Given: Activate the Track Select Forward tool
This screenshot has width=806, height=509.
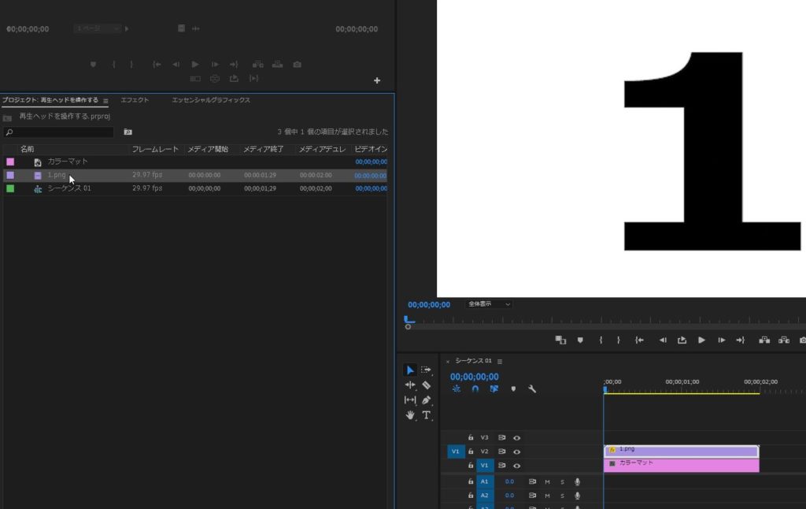Looking at the screenshot, I should [426, 370].
